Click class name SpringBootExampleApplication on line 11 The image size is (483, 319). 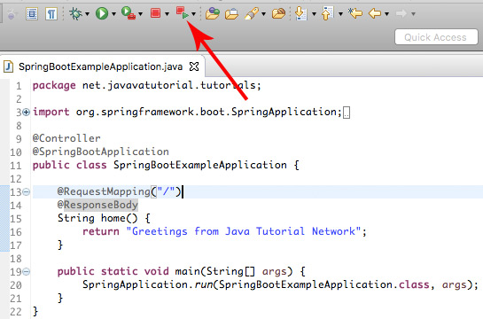(200, 165)
